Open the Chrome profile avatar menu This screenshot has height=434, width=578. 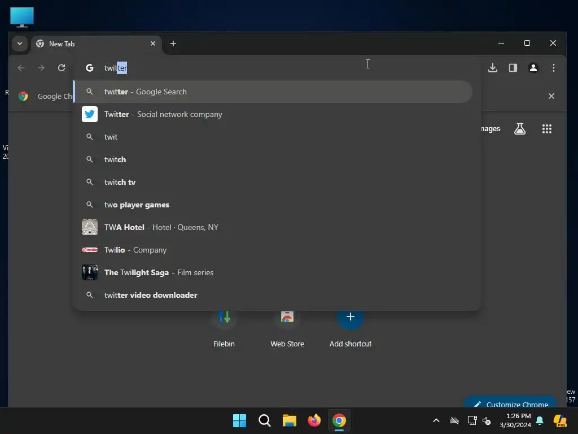click(x=533, y=68)
